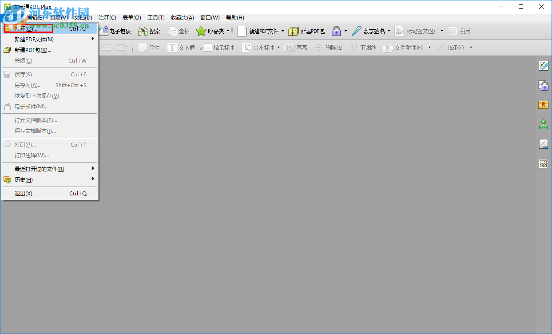Click the document security lock icon in right sidebar
The image size is (552, 334).
(544, 85)
